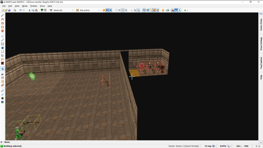Open the 'Any action' linedef dropdown
This screenshot has height=148, width=263.
click(89, 10)
